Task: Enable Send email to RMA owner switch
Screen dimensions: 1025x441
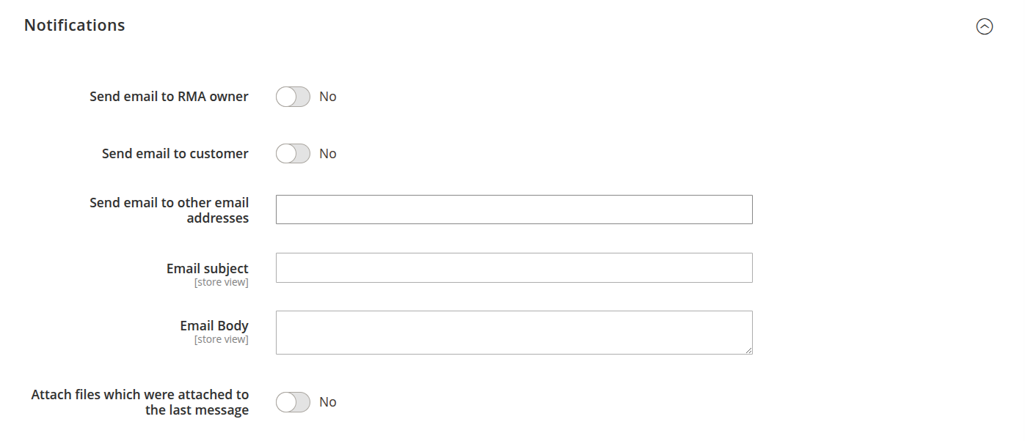Action: tap(293, 97)
